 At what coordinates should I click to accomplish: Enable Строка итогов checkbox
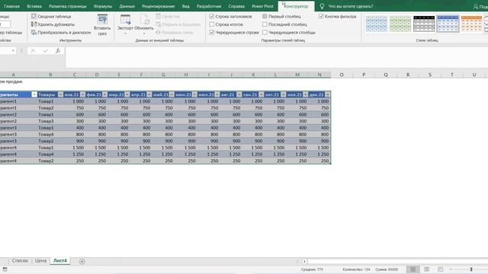click(x=212, y=24)
